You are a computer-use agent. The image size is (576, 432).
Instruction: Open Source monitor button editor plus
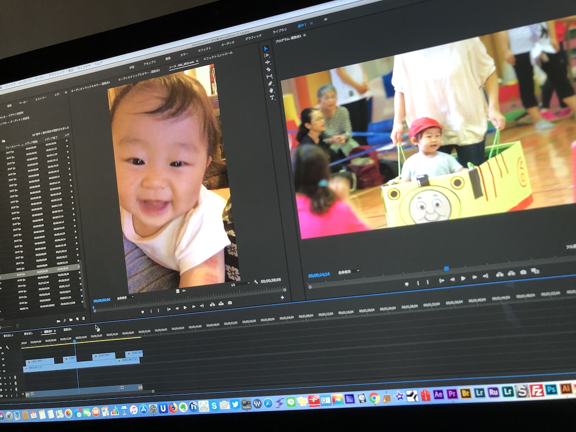282,297
